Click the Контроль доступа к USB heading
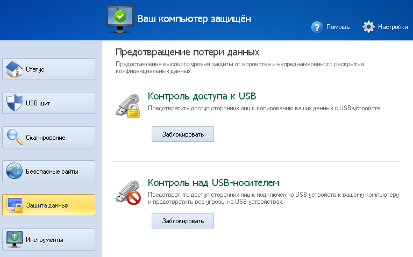Screen dimensions: 413x257 202,96
